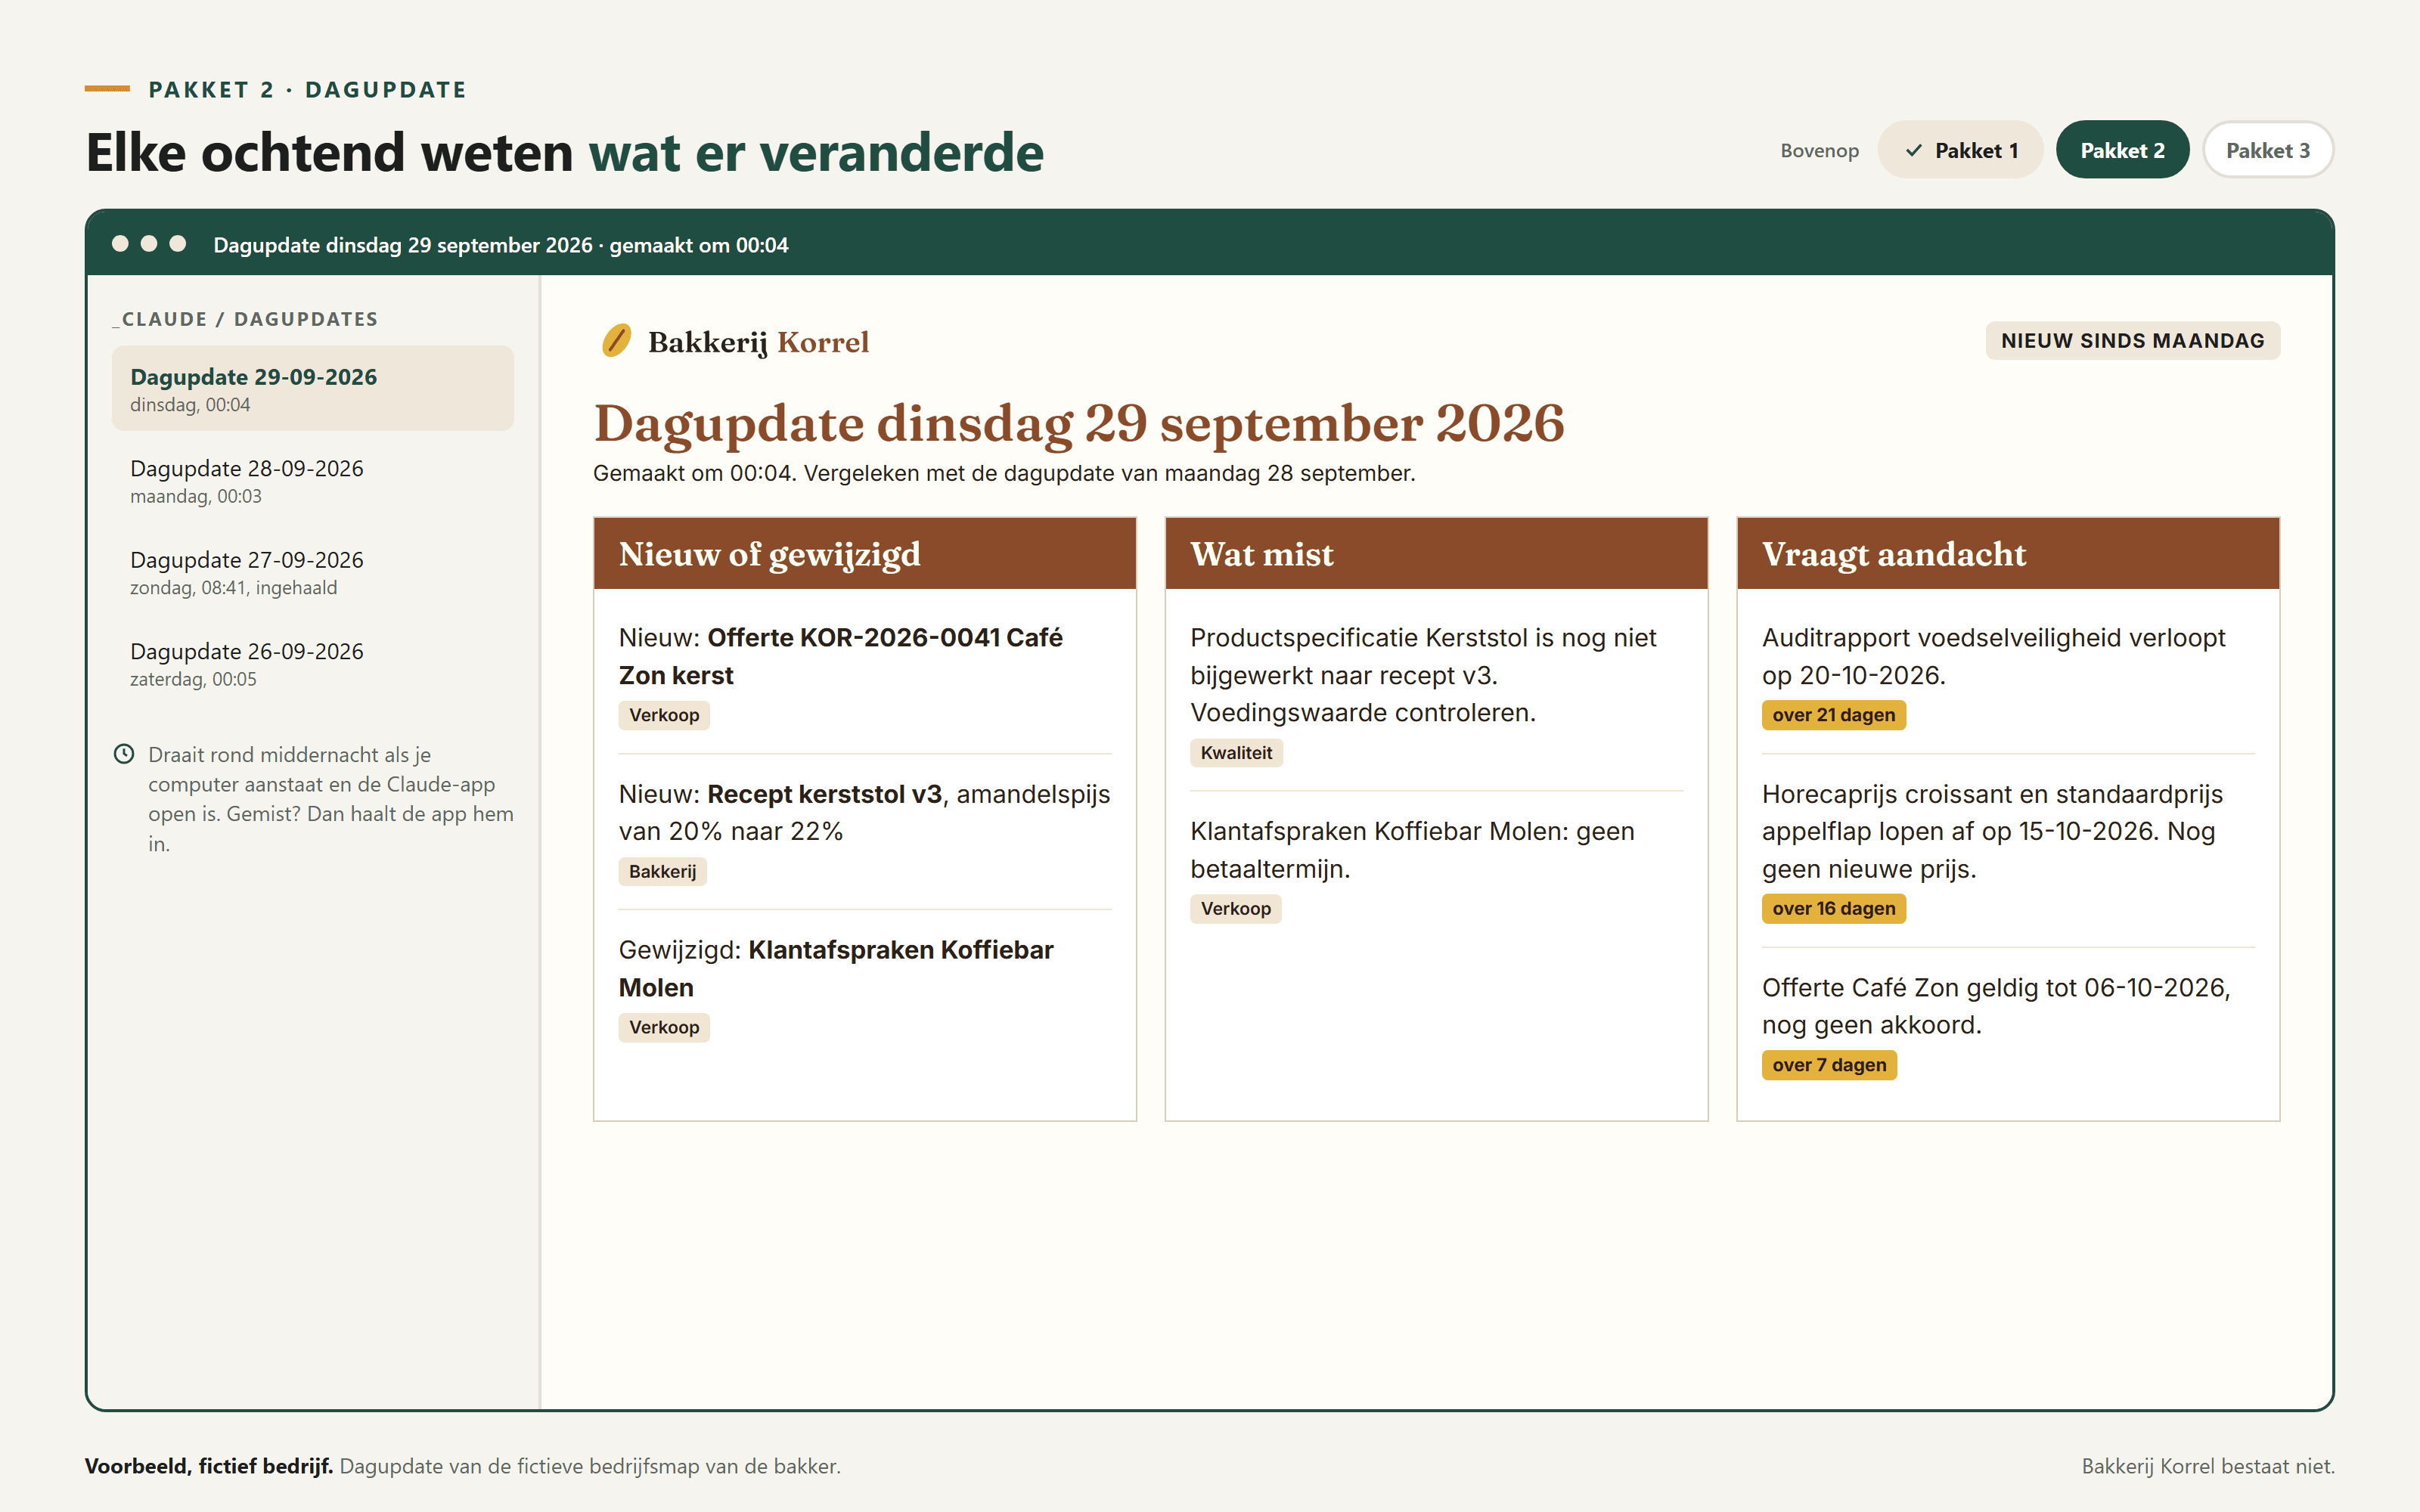
Task: Open Dagupdate 26-09-2026 zaterdag entry
Action: (313, 664)
